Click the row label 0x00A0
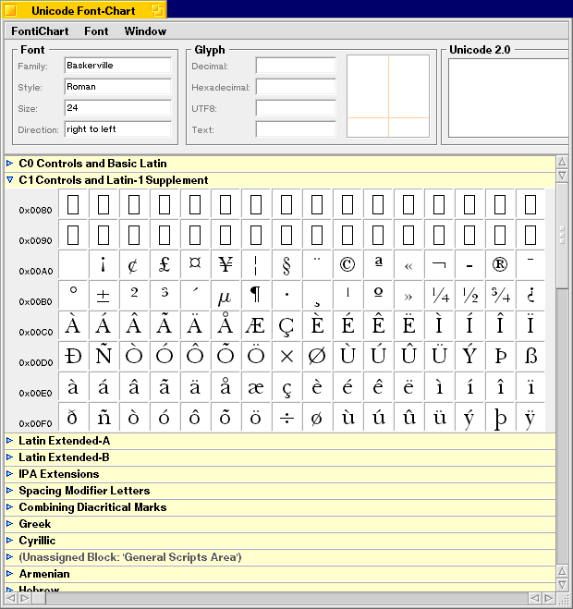 tap(36, 271)
